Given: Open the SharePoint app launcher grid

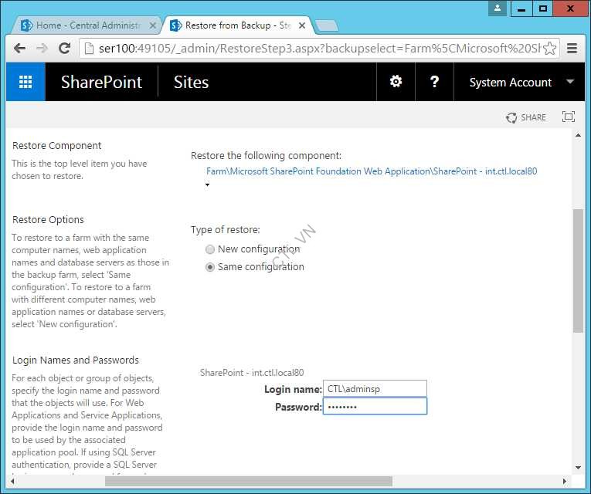Looking at the screenshot, I should pos(25,82).
